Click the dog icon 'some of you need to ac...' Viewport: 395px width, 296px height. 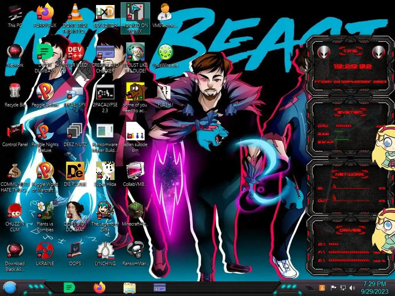pos(135,98)
